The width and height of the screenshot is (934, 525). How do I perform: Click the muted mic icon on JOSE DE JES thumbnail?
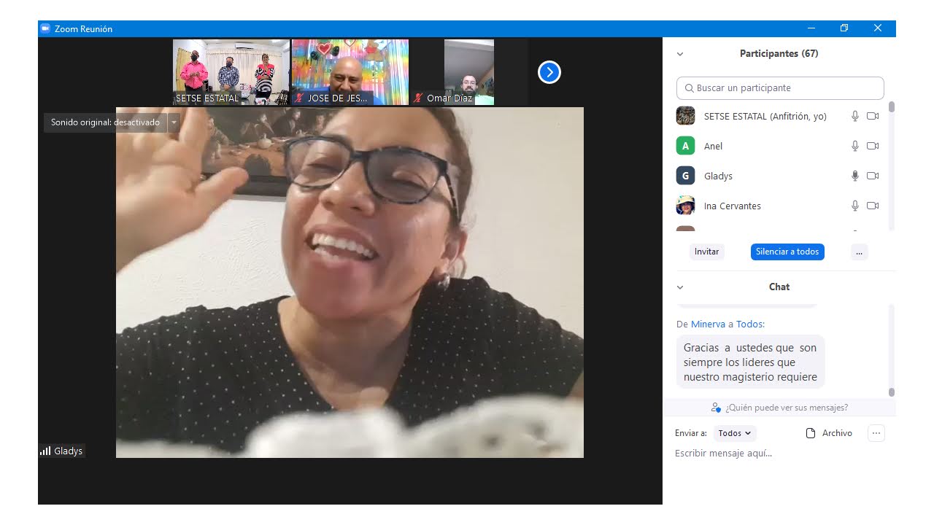(299, 98)
